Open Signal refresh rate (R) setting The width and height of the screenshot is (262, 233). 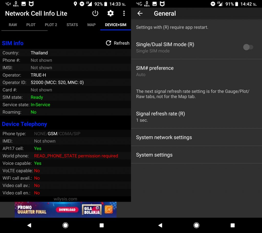click(x=196, y=117)
